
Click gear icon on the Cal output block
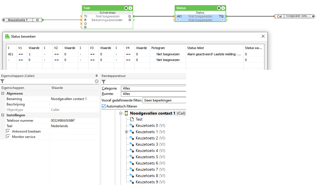tap(313, 16)
